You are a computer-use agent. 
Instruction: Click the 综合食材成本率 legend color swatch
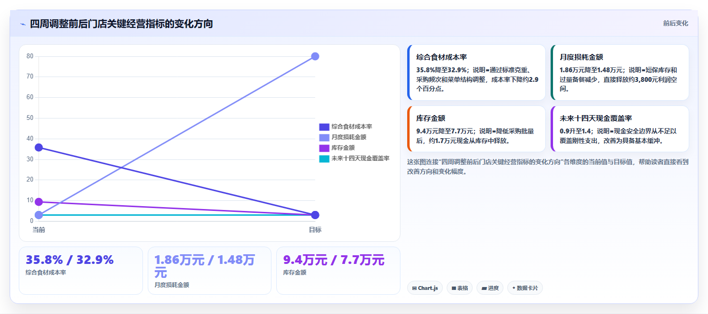click(x=324, y=127)
